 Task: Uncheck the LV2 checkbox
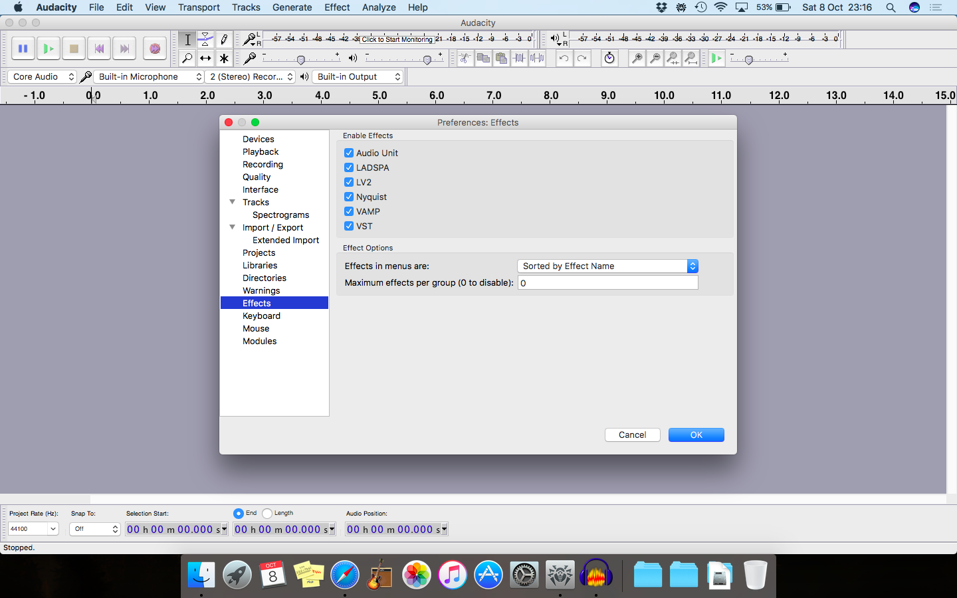pyautogui.click(x=349, y=182)
